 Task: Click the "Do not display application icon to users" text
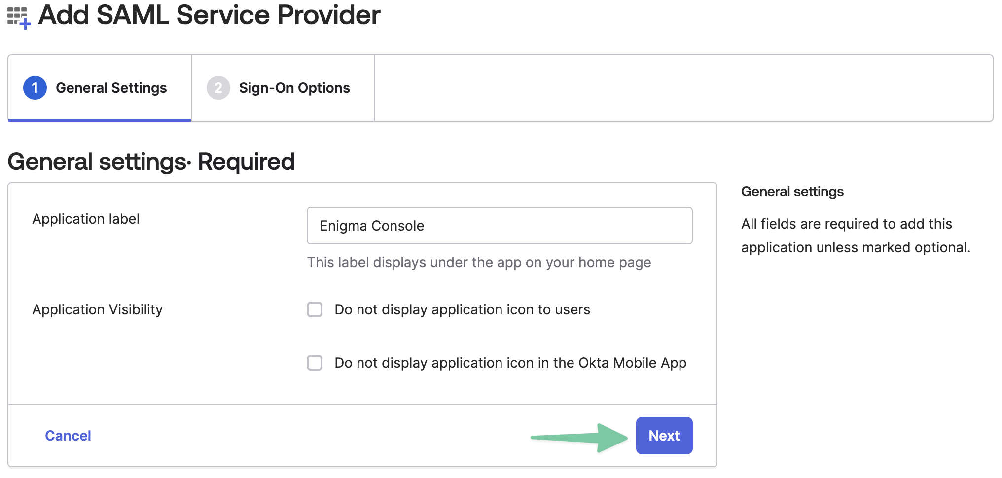462,309
